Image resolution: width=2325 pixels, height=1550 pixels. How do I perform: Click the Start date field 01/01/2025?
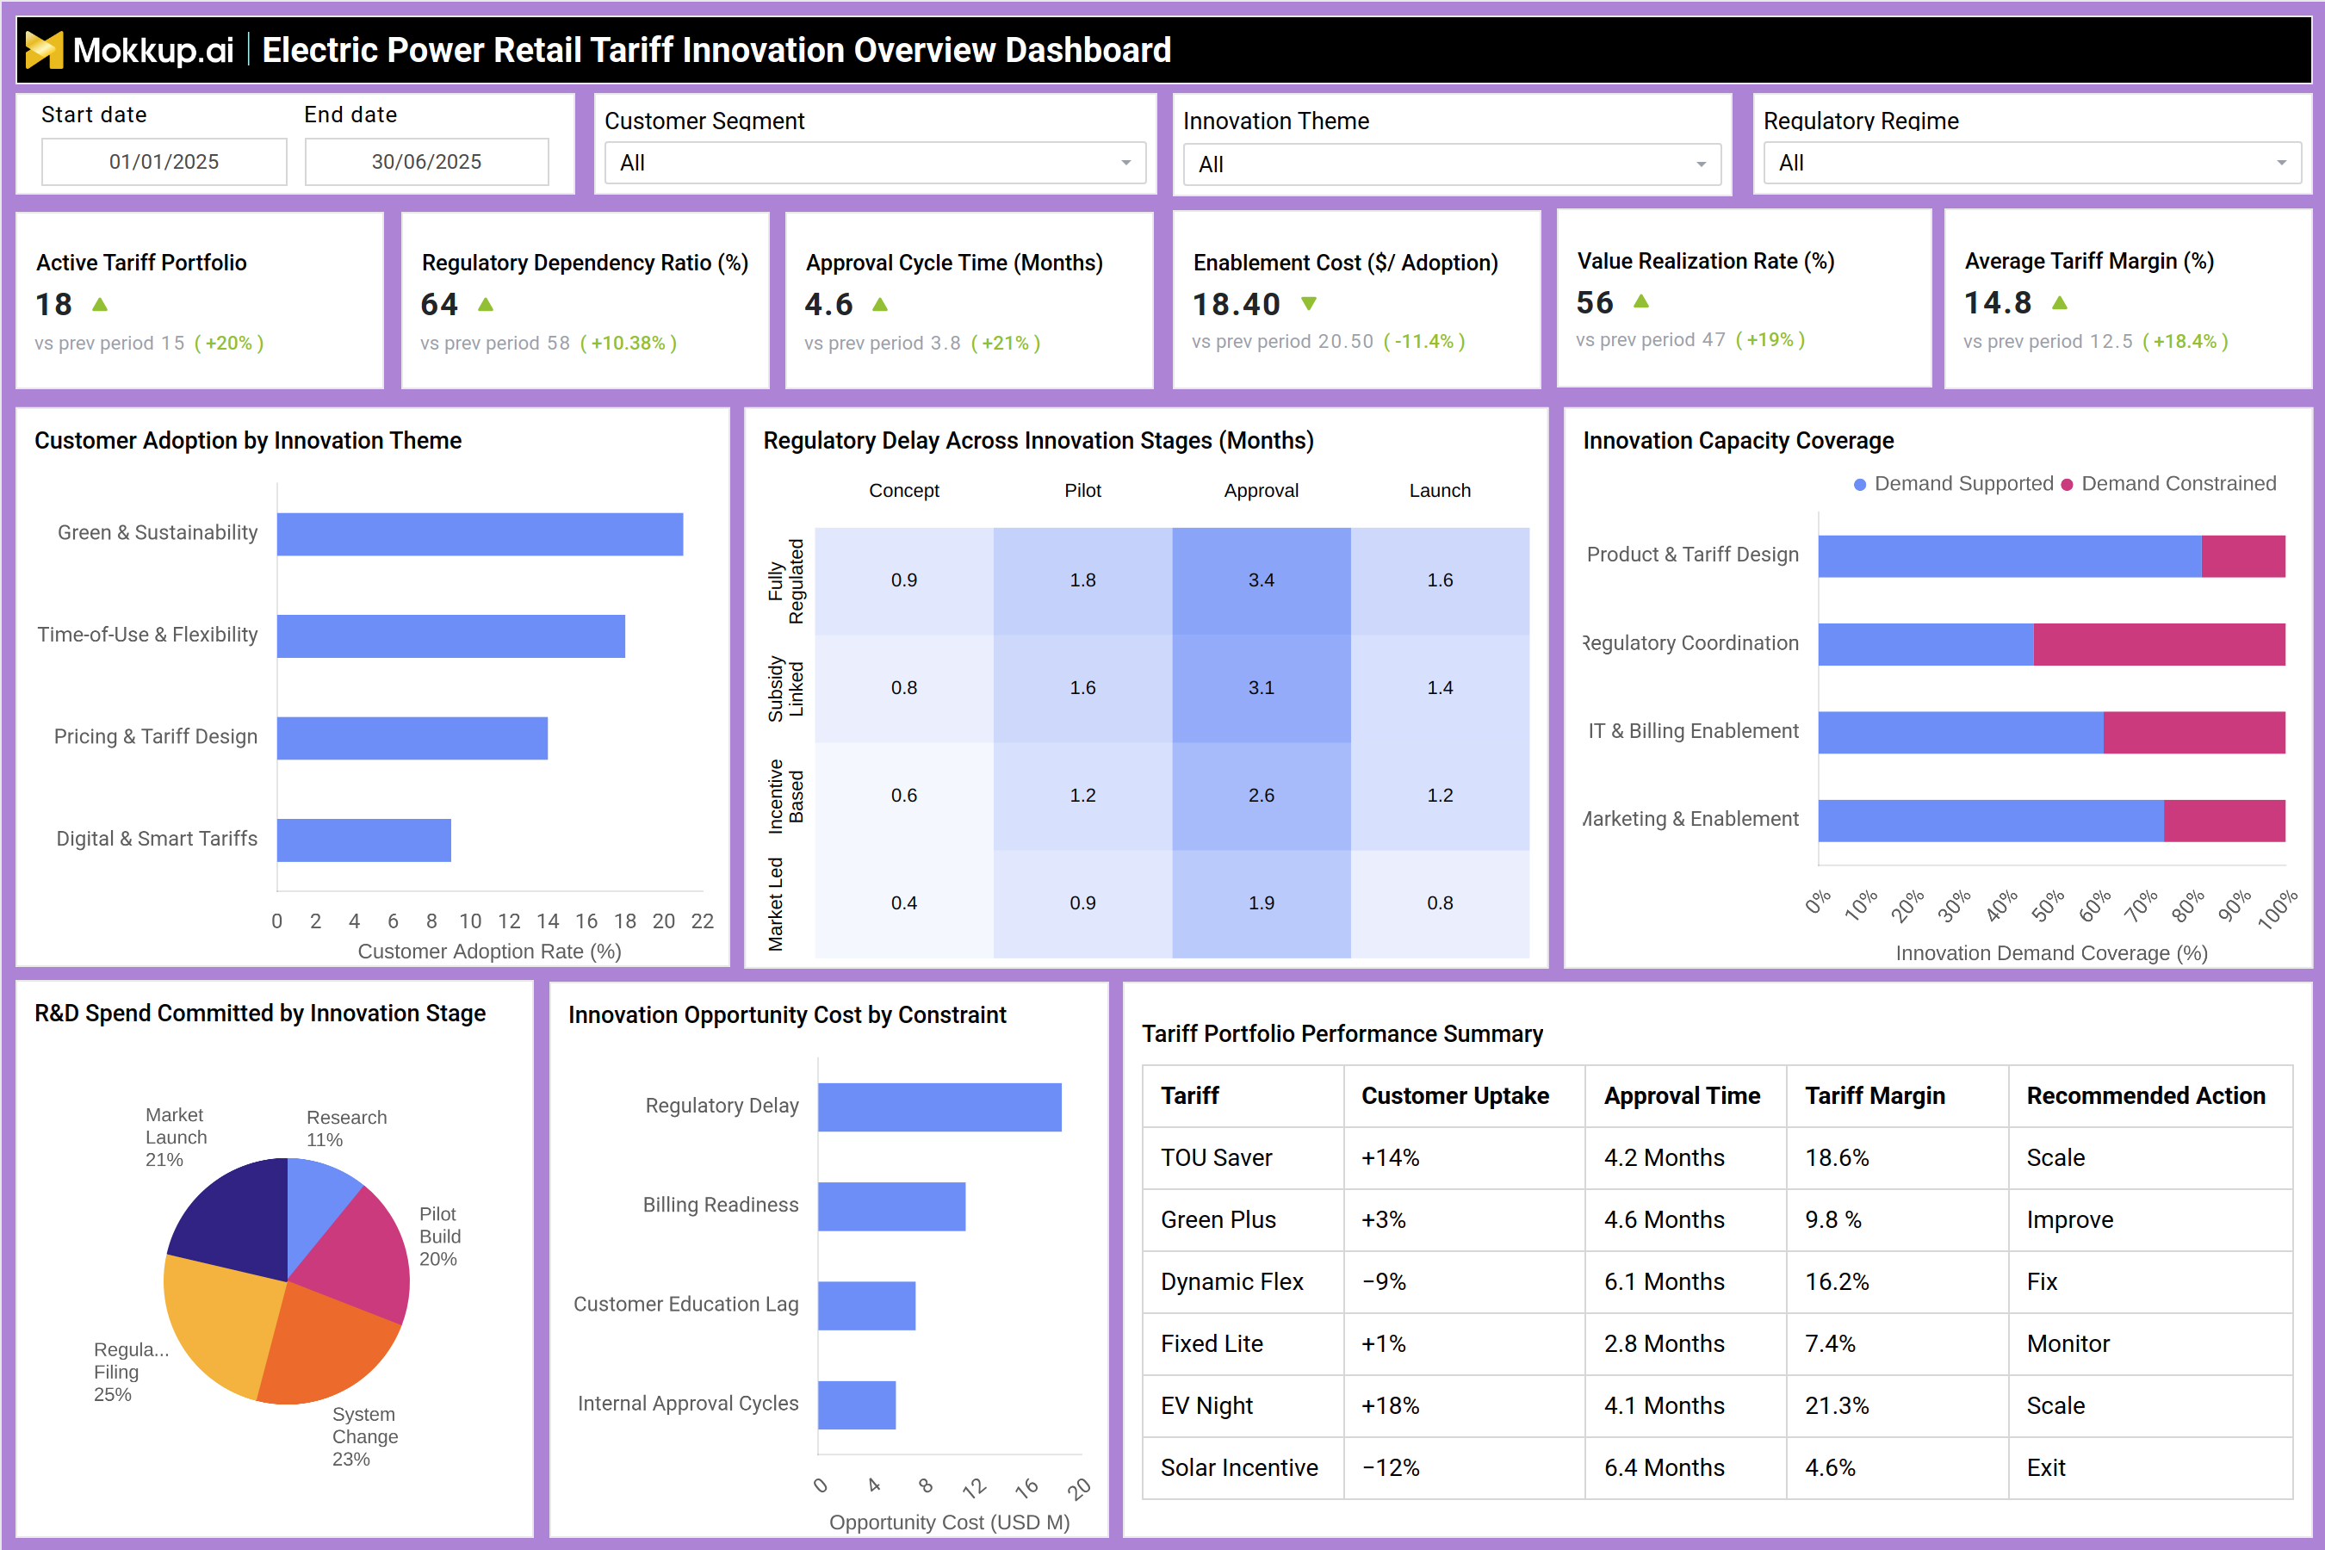tap(164, 161)
